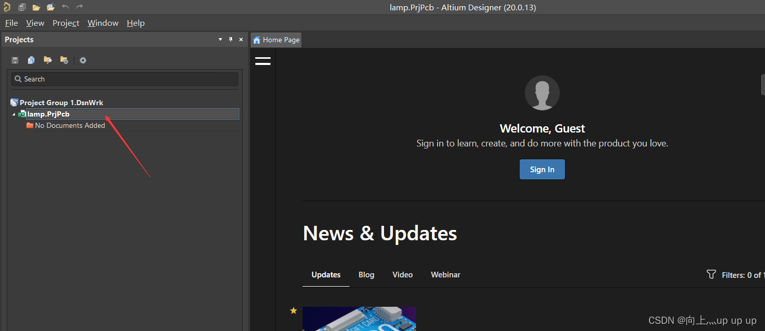Click the yellow star beside news item
Viewport: 765px width, 331px height.
(293, 310)
